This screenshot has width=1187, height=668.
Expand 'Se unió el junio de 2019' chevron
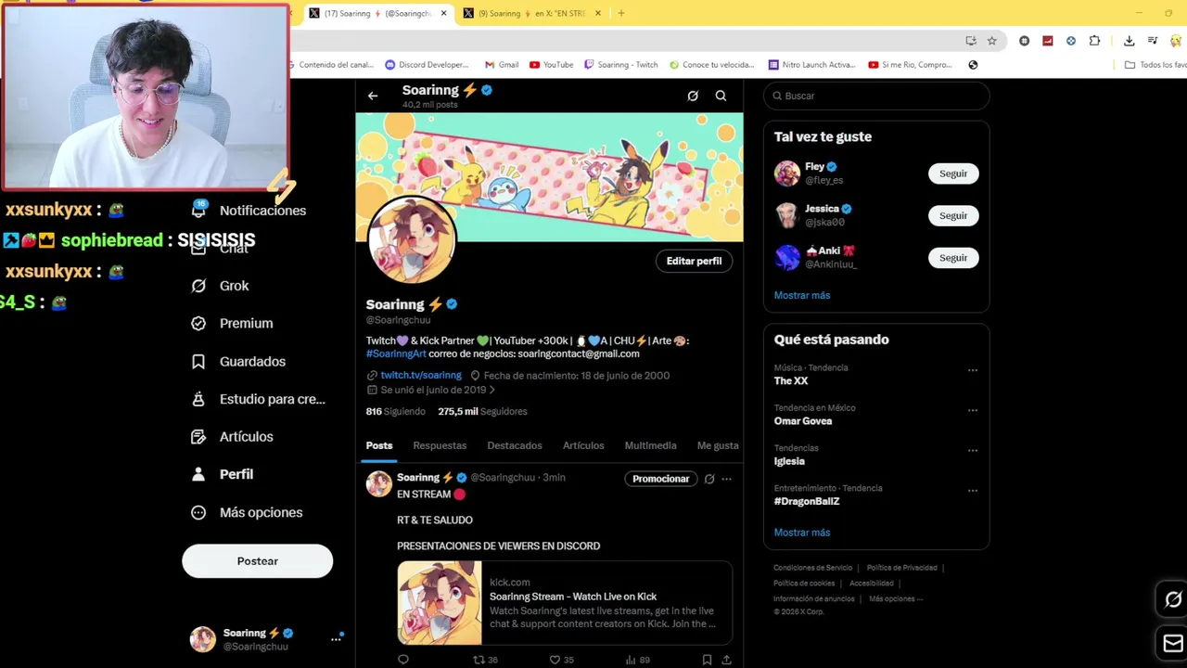click(x=491, y=391)
